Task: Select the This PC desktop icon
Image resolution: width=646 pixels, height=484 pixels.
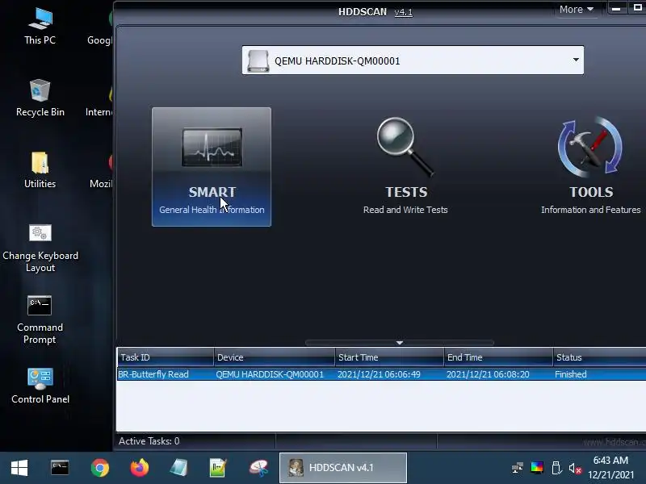Action: (40, 26)
